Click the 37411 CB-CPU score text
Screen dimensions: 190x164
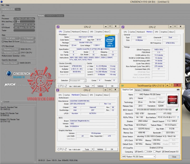coord(26,53)
